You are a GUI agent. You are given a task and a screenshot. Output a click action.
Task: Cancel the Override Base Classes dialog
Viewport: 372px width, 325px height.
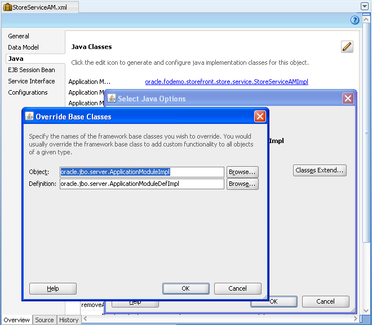tap(237, 288)
